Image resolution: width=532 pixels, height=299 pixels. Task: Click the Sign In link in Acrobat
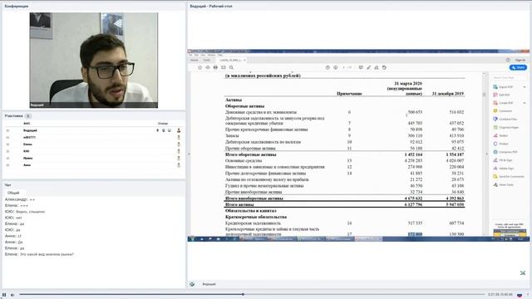coord(520,60)
